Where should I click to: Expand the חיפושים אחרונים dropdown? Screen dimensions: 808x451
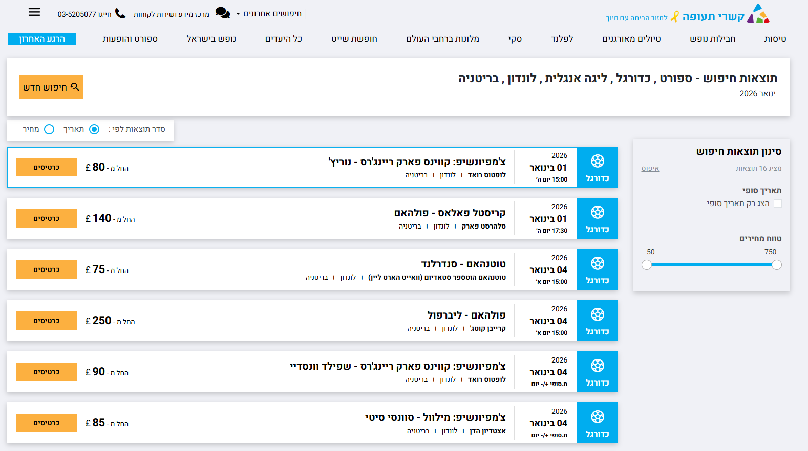(x=269, y=14)
